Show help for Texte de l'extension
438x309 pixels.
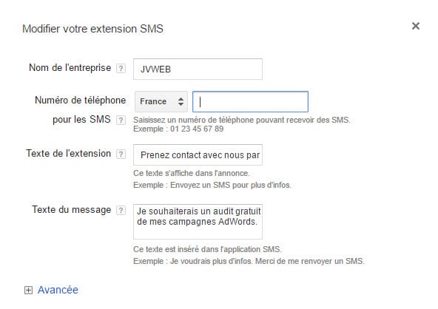pyautogui.click(x=121, y=154)
